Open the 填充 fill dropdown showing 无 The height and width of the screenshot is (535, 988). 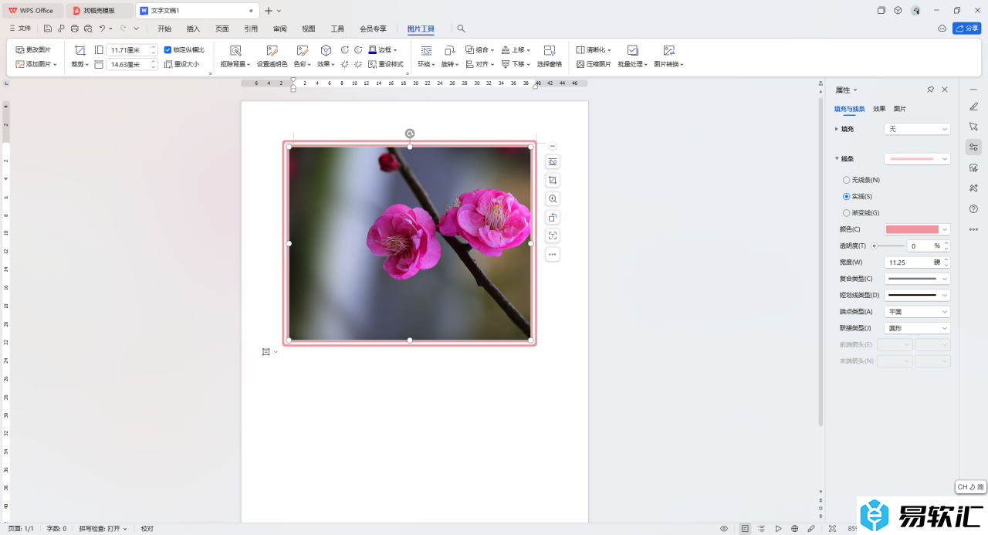coord(917,129)
